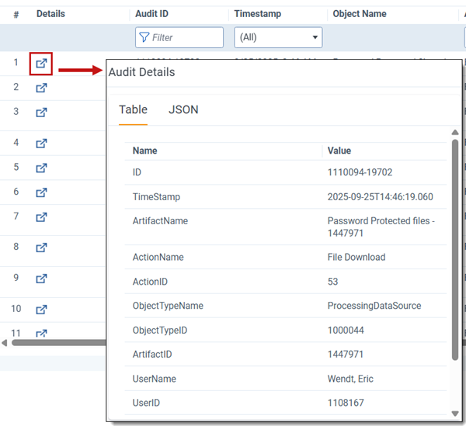Click the Audit Details panel title
The image size is (466, 426).
pos(142,72)
